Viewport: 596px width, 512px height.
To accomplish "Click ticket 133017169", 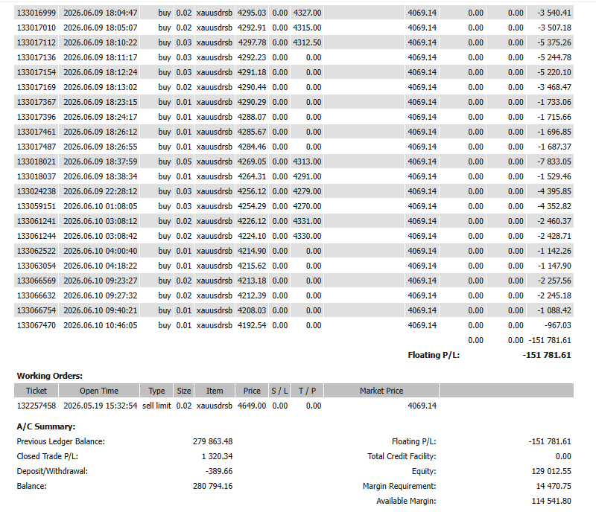I will point(36,87).
